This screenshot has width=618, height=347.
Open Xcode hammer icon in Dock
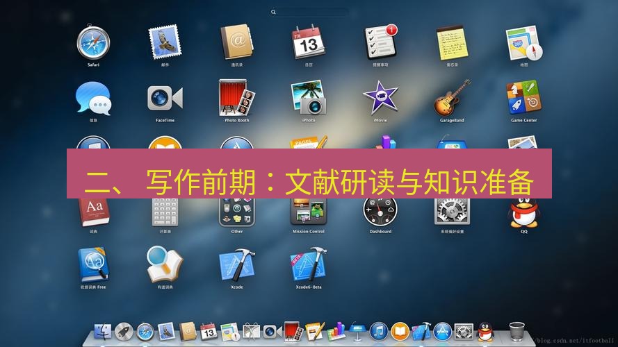(x=421, y=332)
